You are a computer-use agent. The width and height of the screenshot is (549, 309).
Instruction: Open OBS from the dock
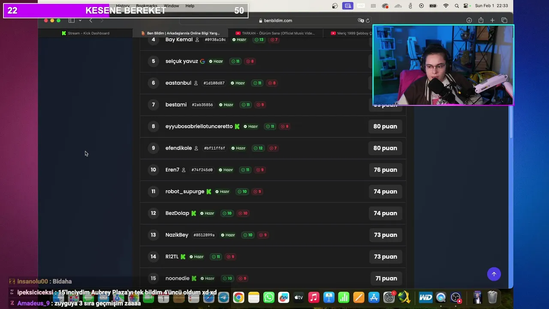click(x=456, y=297)
